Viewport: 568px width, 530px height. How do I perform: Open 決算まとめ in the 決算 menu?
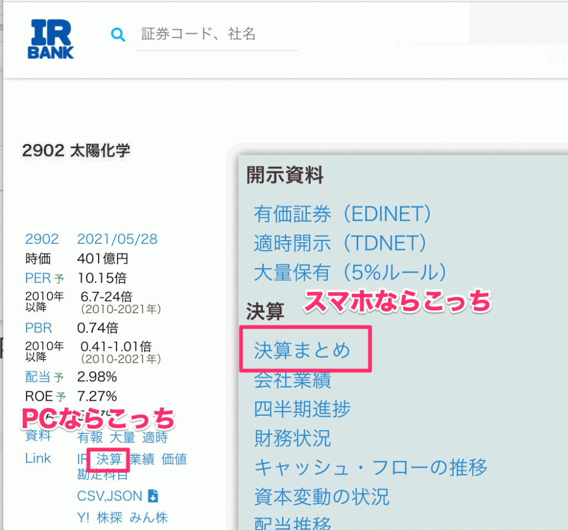pos(302,350)
